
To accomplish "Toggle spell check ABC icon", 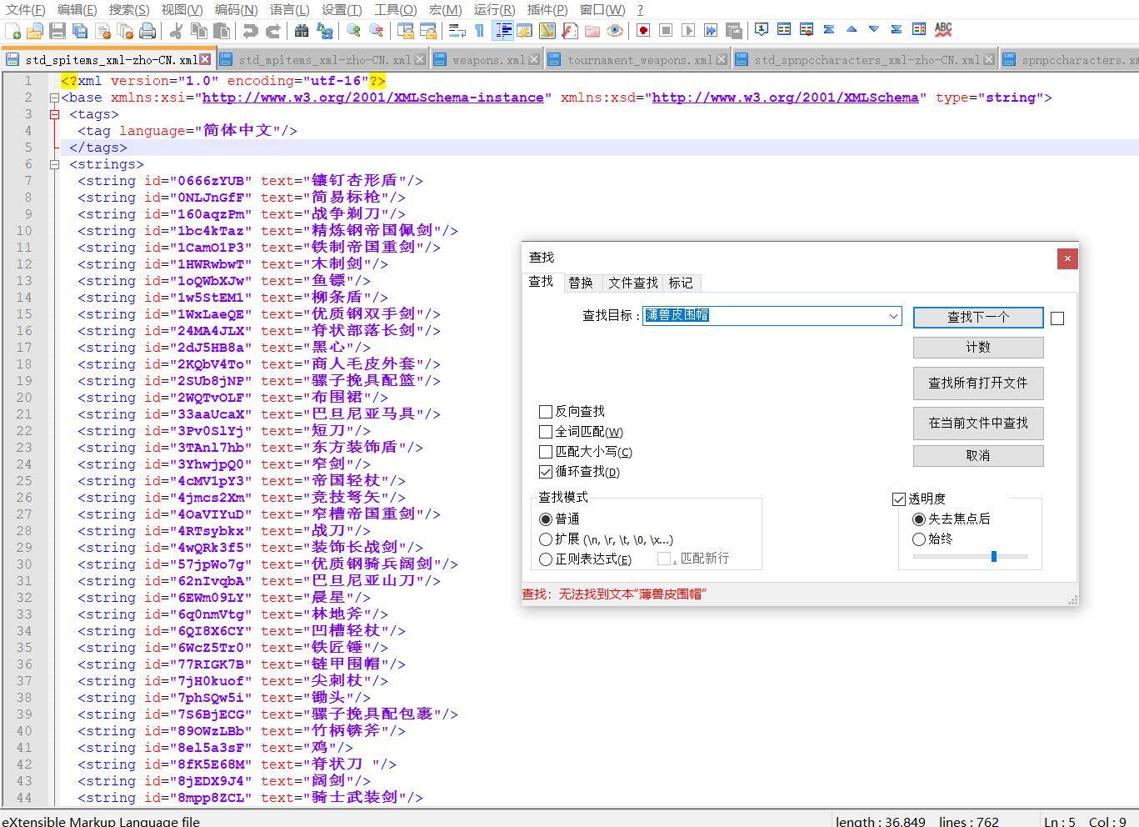I will click(x=942, y=29).
